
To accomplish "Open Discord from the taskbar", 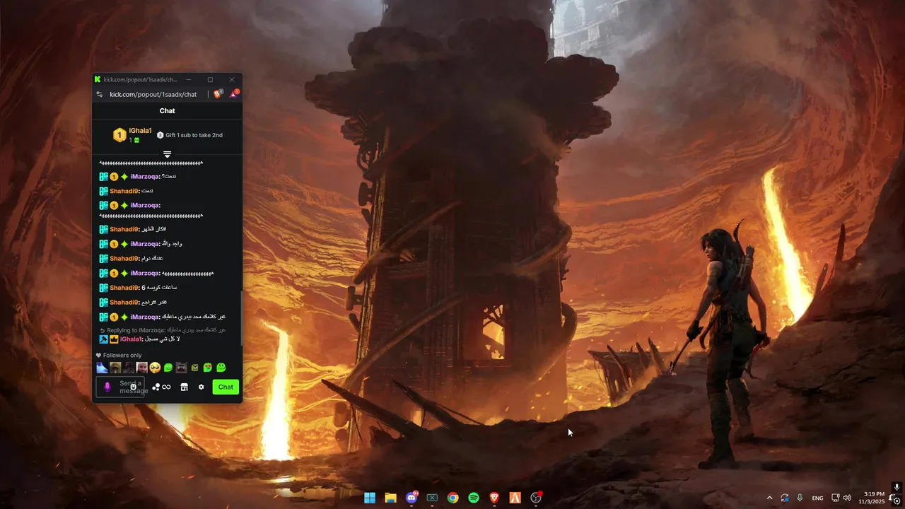I will [x=411, y=498].
